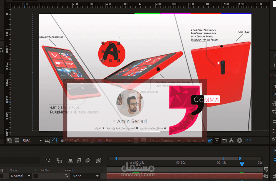This screenshot has width=276, height=181.
Task: Open the Timeline panel icon in viewer
Action: [x=224, y=140]
